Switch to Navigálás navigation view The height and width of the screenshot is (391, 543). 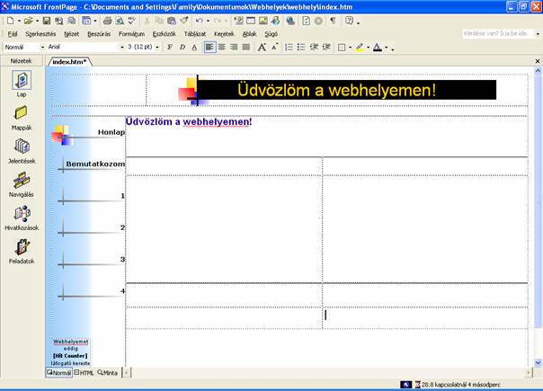(22, 183)
